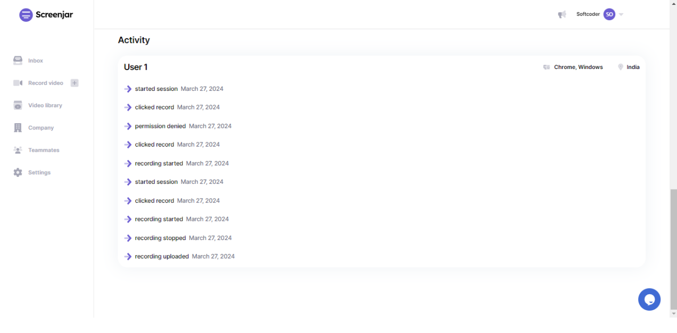Screen dimensions: 677x333
Task: Click the SO user avatar
Action: [x=609, y=14]
